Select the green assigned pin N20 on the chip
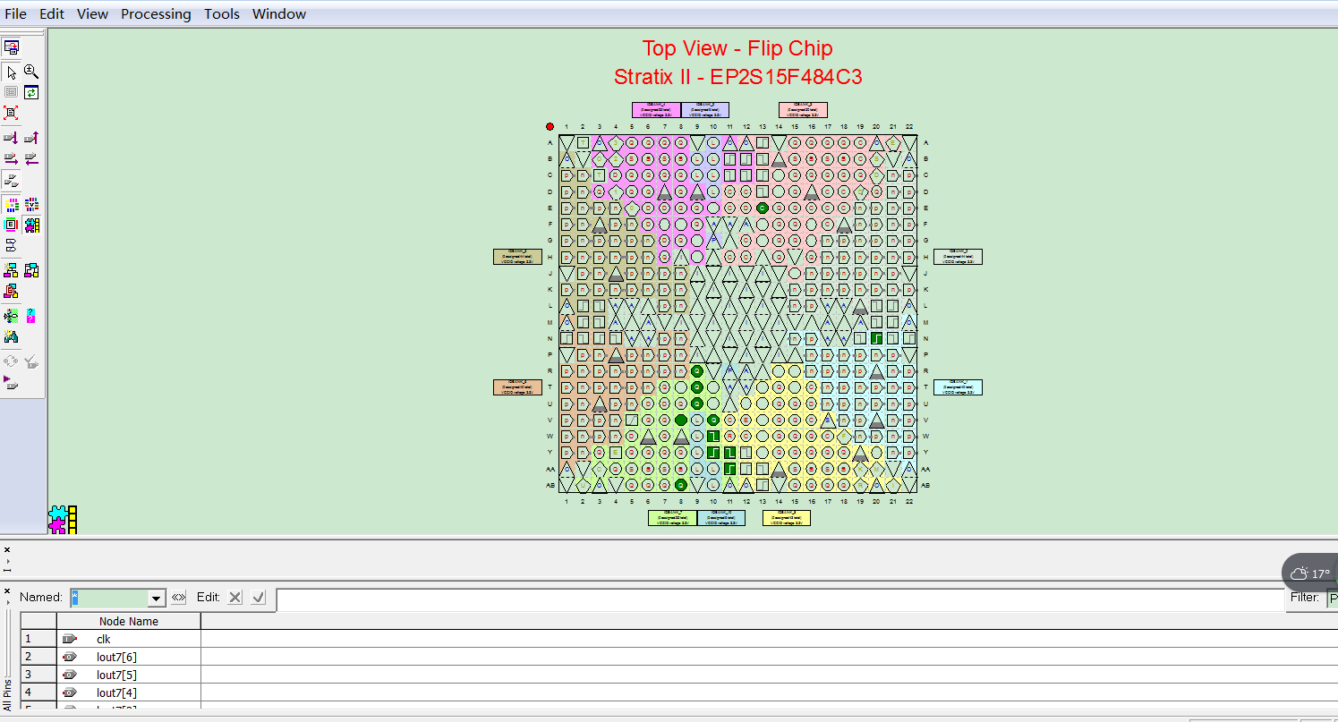This screenshot has height=722, width=1338. [876, 338]
